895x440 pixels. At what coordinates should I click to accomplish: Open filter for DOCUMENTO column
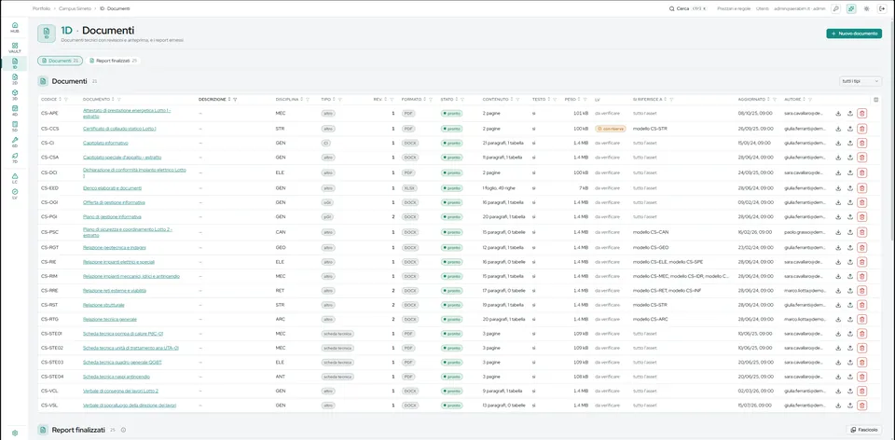[118, 100]
